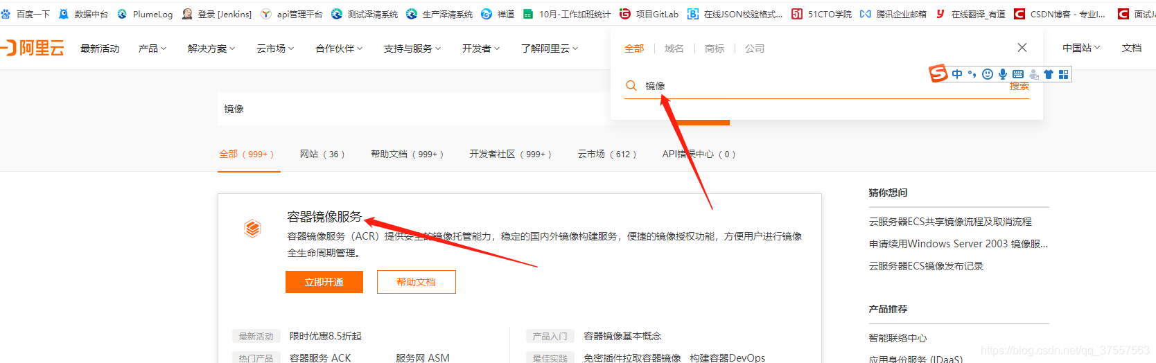
Task: Open the 容器镜像服务 result title
Action: (324, 217)
